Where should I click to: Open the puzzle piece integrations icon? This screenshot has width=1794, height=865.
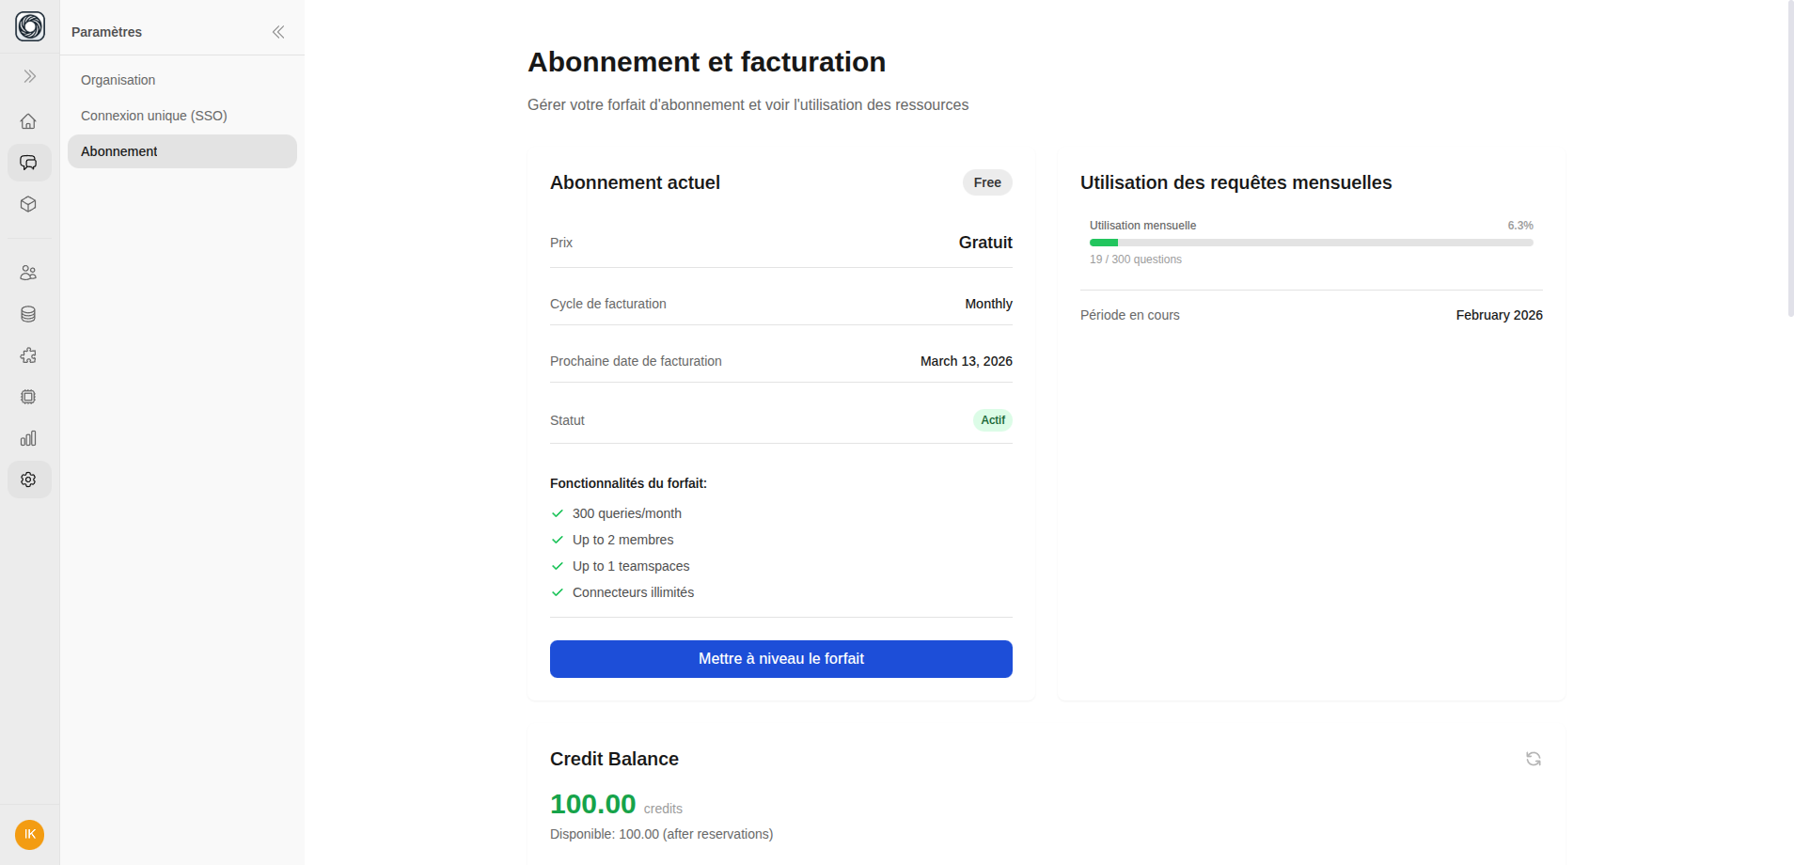(x=29, y=355)
